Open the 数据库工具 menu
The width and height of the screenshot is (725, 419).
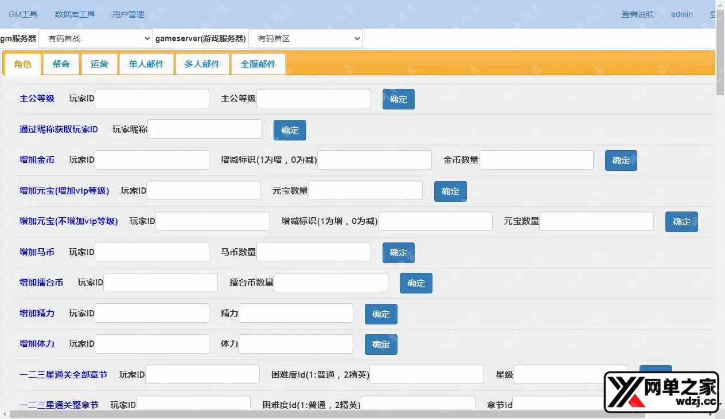pos(75,14)
